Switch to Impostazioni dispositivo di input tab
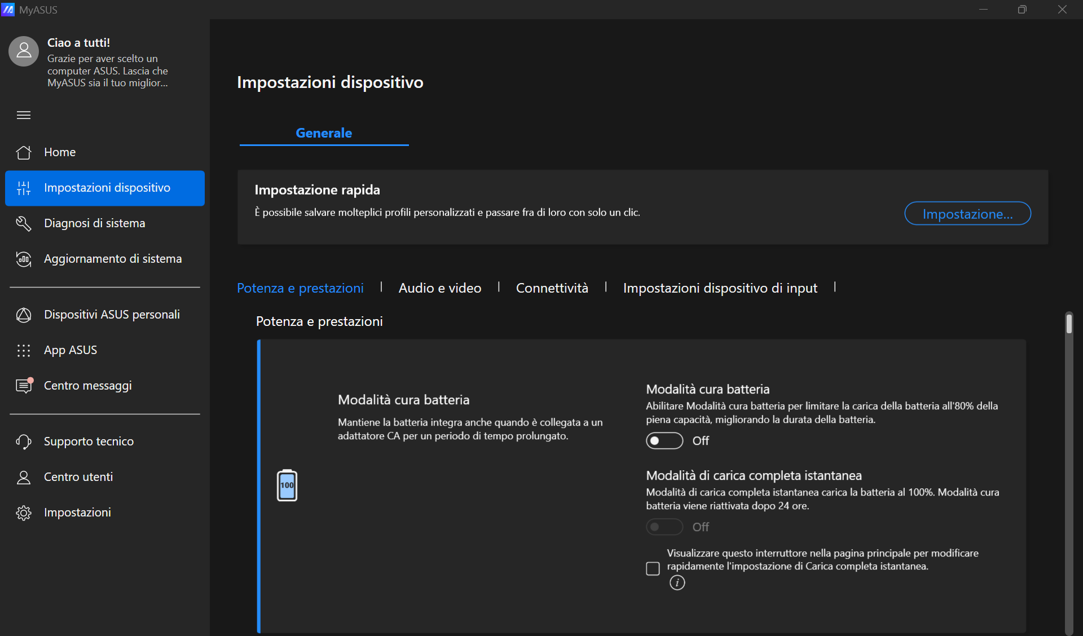The width and height of the screenshot is (1083, 636). click(720, 288)
